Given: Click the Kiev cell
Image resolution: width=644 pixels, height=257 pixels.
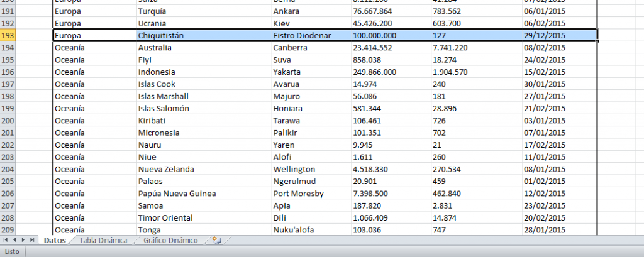Looking at the screenshot, I should (311, 23).
